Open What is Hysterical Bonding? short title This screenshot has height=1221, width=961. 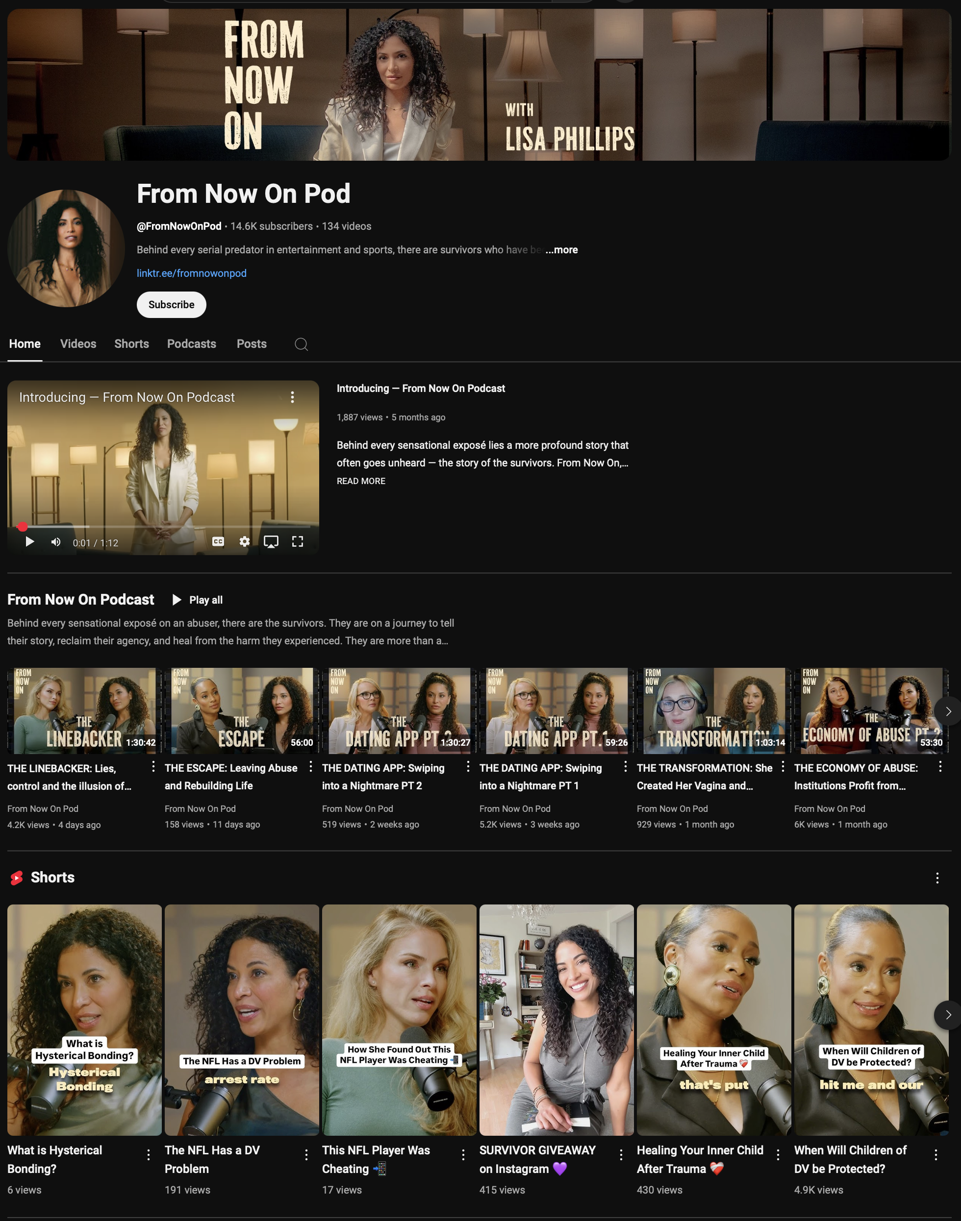point(54,1159)
